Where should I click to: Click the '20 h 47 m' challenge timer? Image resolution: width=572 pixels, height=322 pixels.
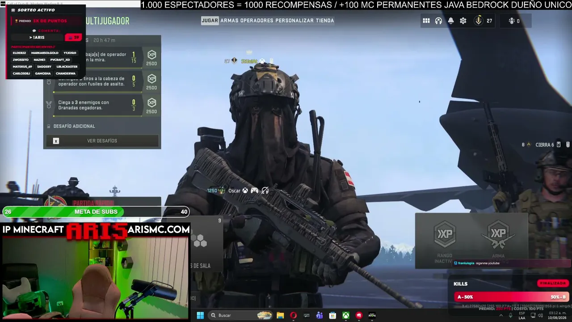click(104, 40)
